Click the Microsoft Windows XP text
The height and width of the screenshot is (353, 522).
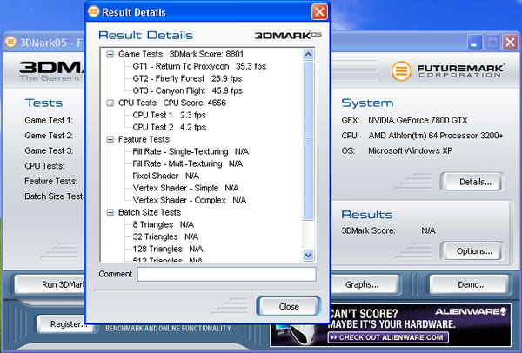tap(410, 150)
